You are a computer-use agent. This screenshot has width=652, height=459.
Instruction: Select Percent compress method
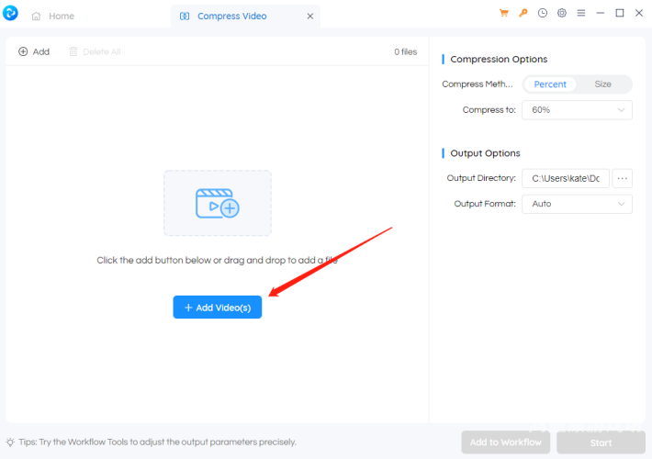(550, 84)
